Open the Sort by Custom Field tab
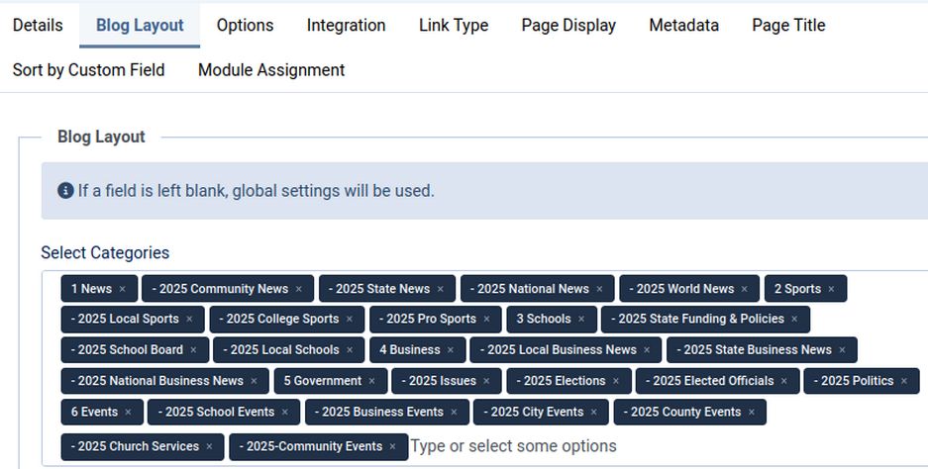 pos(88,70)
